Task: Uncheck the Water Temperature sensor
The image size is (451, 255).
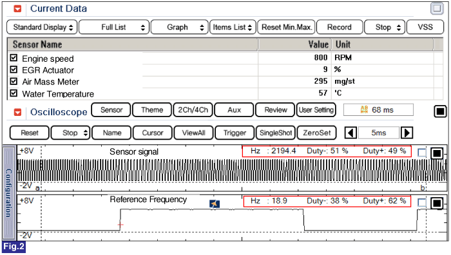Action: 14,93
